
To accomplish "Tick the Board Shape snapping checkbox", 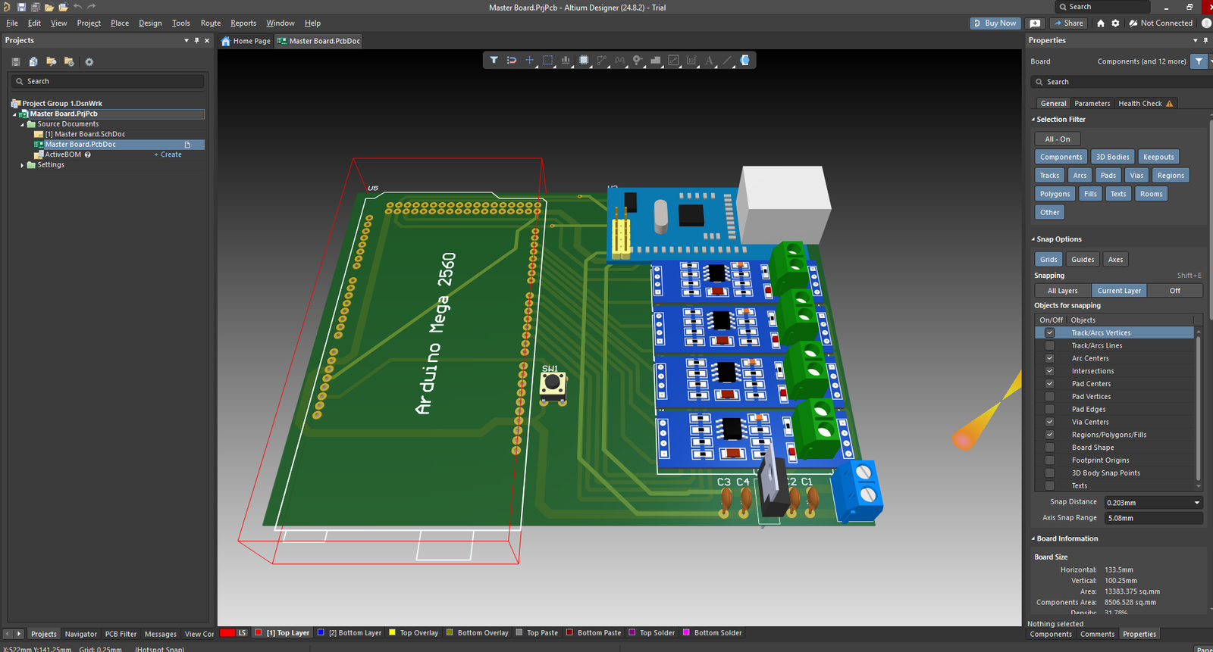I will pos(1050,448).
